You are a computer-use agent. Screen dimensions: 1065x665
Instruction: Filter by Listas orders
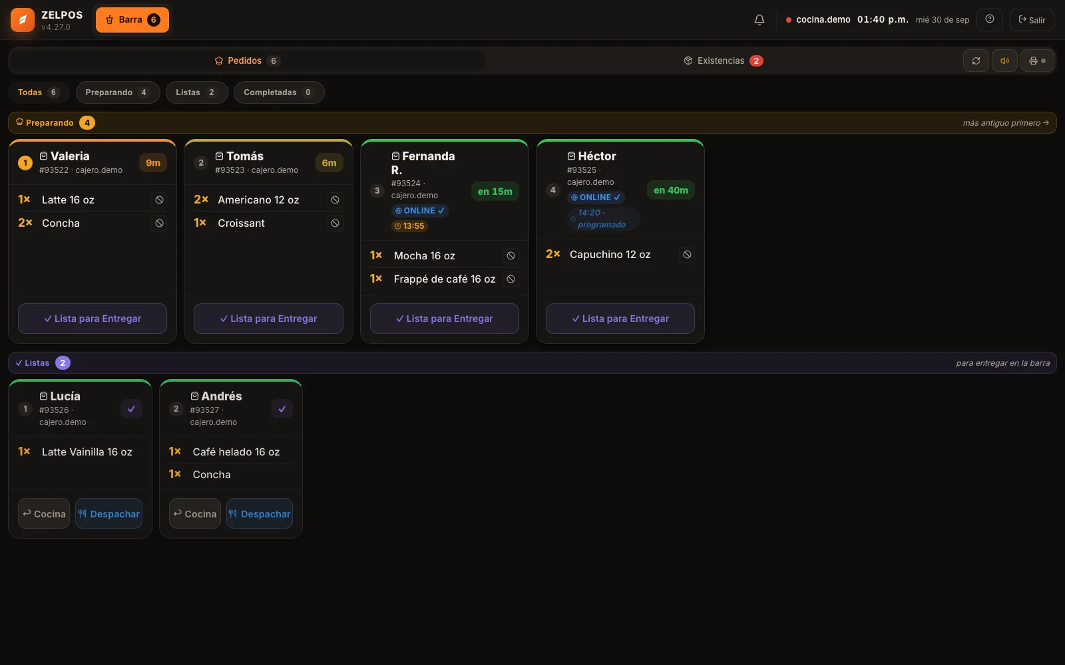point(197,92)
